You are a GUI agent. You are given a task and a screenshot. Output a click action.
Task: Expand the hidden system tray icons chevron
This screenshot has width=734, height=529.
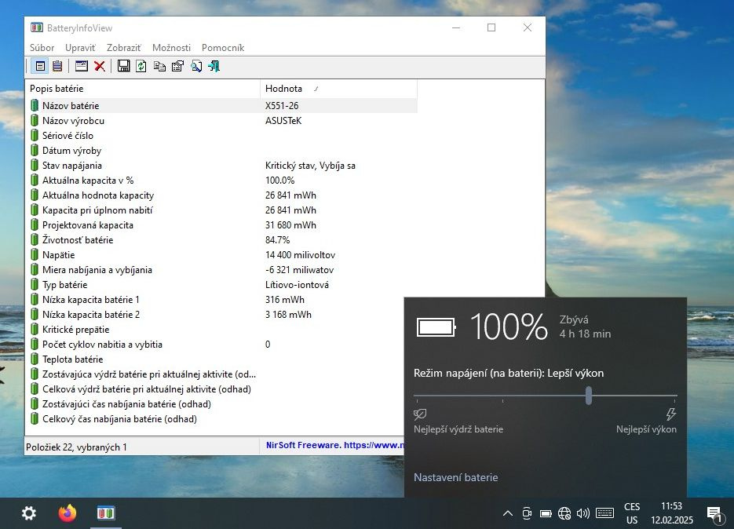coord(507,514)
